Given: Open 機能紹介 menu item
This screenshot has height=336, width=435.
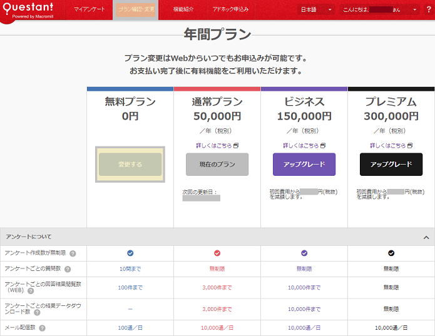Looking at the screenshot, I should (183, 9).
